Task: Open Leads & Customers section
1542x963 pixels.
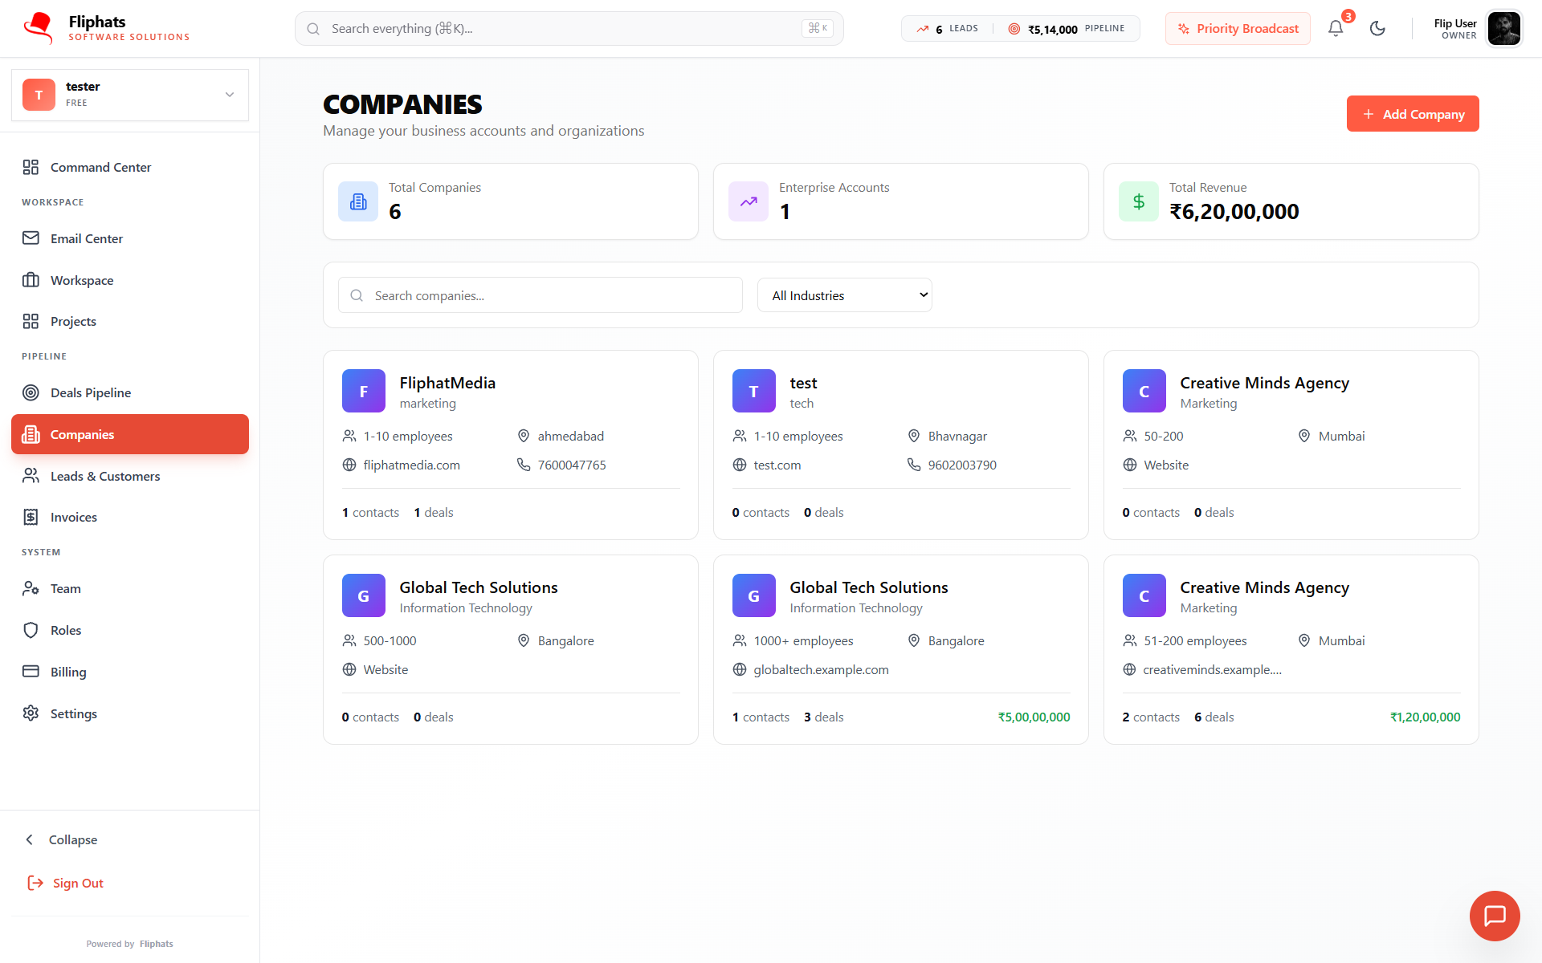Action: (x=104, y=476)
